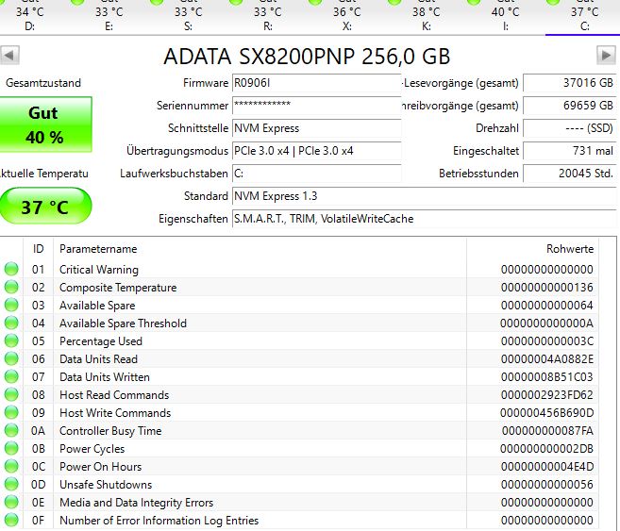Image resolution: width=620 pixels, height=531 pixels.
Task: Select the Available Spare Threshold parameter name
Action: tap(123, 324)
